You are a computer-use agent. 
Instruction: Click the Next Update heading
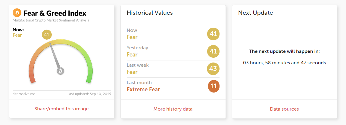(255, 13)
